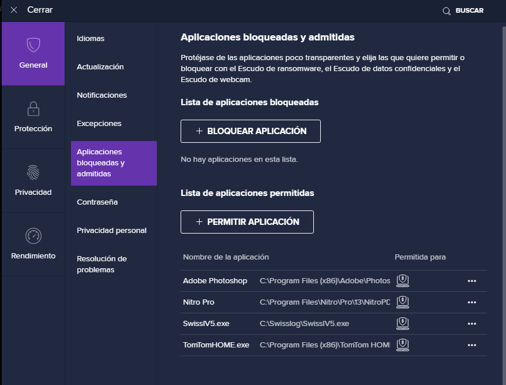
Task: Click SwissIV5.exe's permitted shield icon
Action: [x=403, y=324]
